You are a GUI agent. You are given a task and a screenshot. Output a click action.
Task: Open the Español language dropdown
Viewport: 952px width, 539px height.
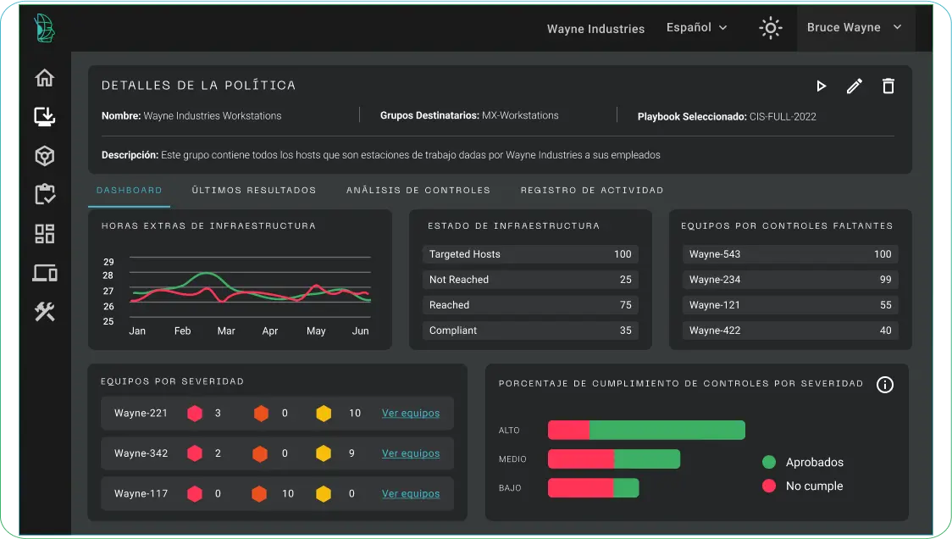pos(696,27)
